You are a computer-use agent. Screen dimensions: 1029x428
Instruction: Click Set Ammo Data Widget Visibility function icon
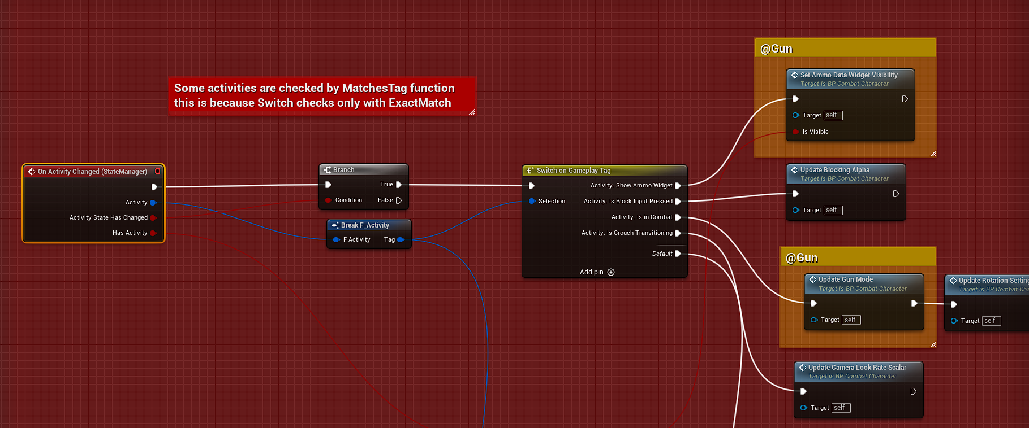click(x=794, y=75)
